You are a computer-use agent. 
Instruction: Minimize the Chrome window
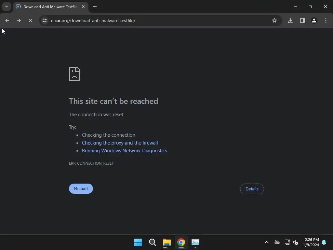(x=296, y=7)
